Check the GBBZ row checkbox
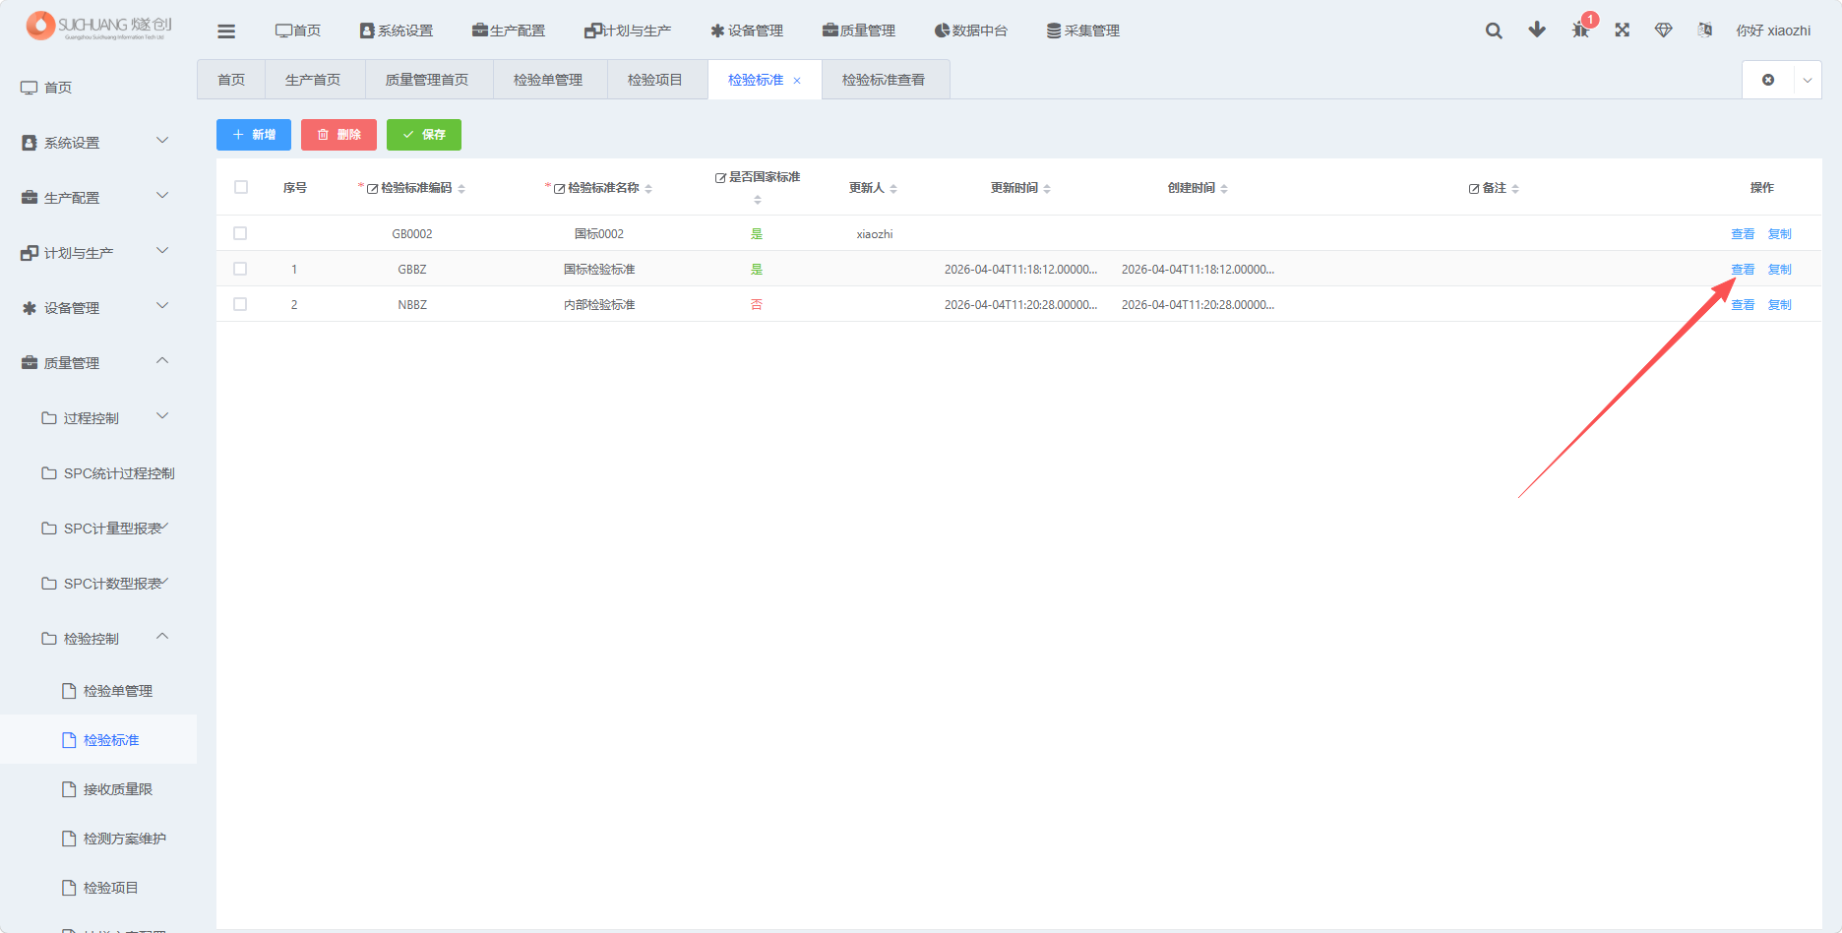 [x=240, y=269]
